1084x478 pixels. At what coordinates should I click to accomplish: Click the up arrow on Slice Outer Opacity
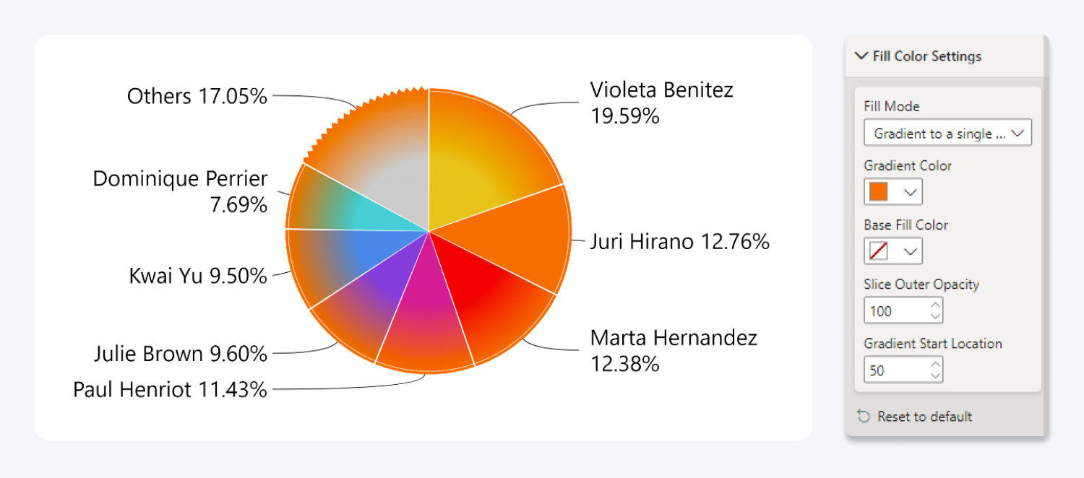click(x=936, y=305)
